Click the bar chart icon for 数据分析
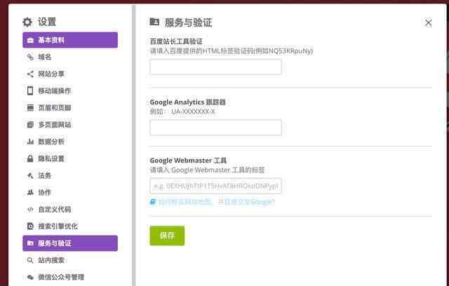The image size is (449, 286). coord(30,142)
